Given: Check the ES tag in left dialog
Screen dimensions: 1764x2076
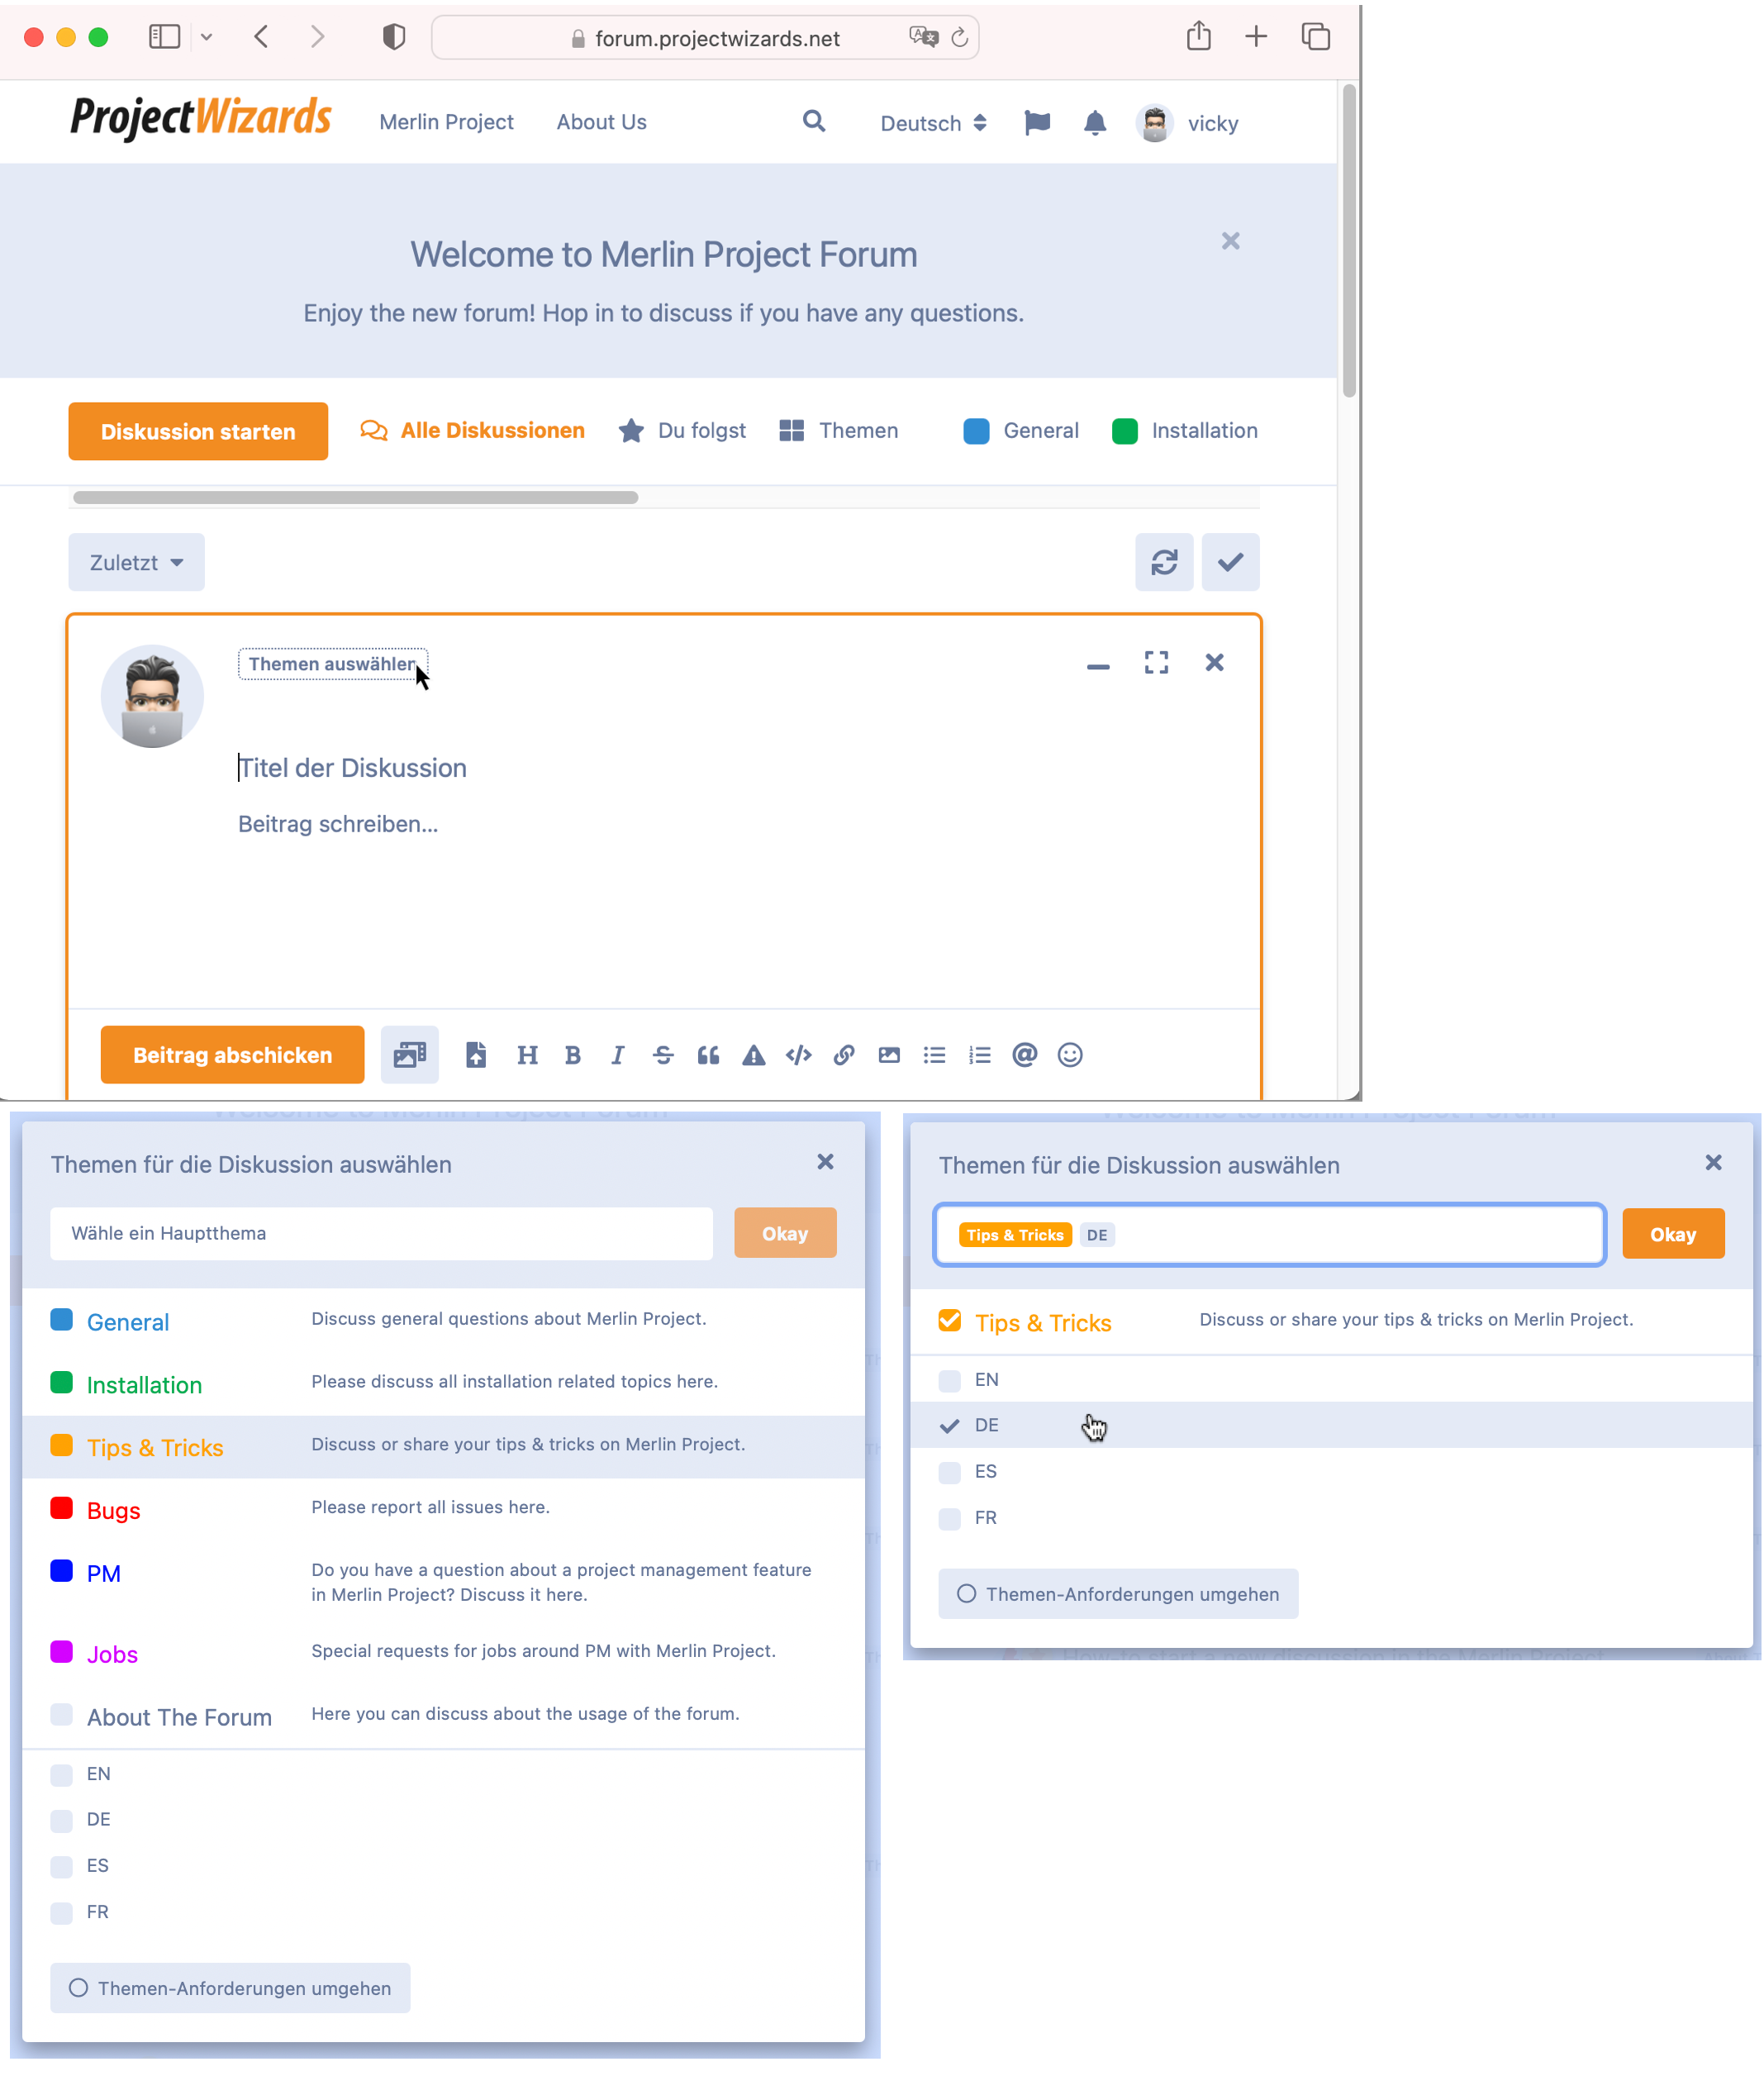Looking at the screenshot, I should [62, 1867].
